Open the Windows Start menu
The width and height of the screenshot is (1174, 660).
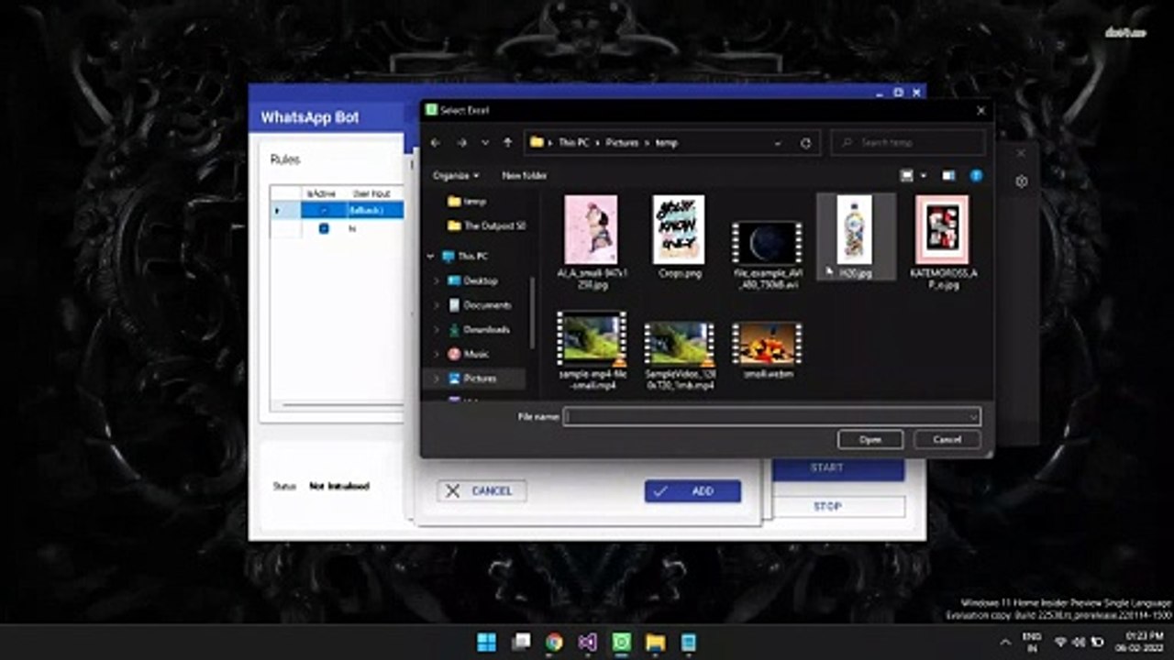pyautogui.click(x=487, y=642)
